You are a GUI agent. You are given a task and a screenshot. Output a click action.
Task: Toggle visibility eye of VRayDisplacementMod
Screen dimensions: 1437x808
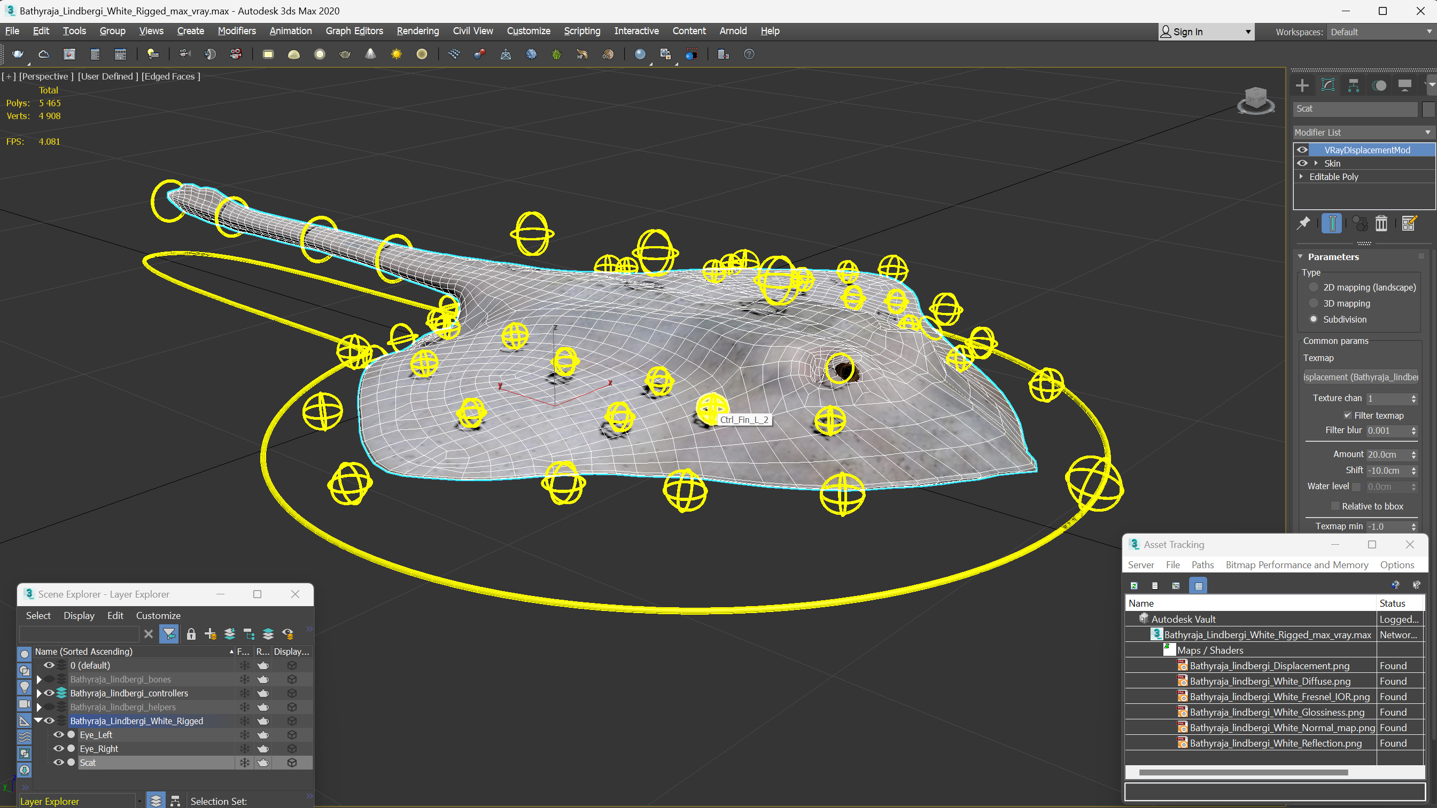click(1302, 150)
